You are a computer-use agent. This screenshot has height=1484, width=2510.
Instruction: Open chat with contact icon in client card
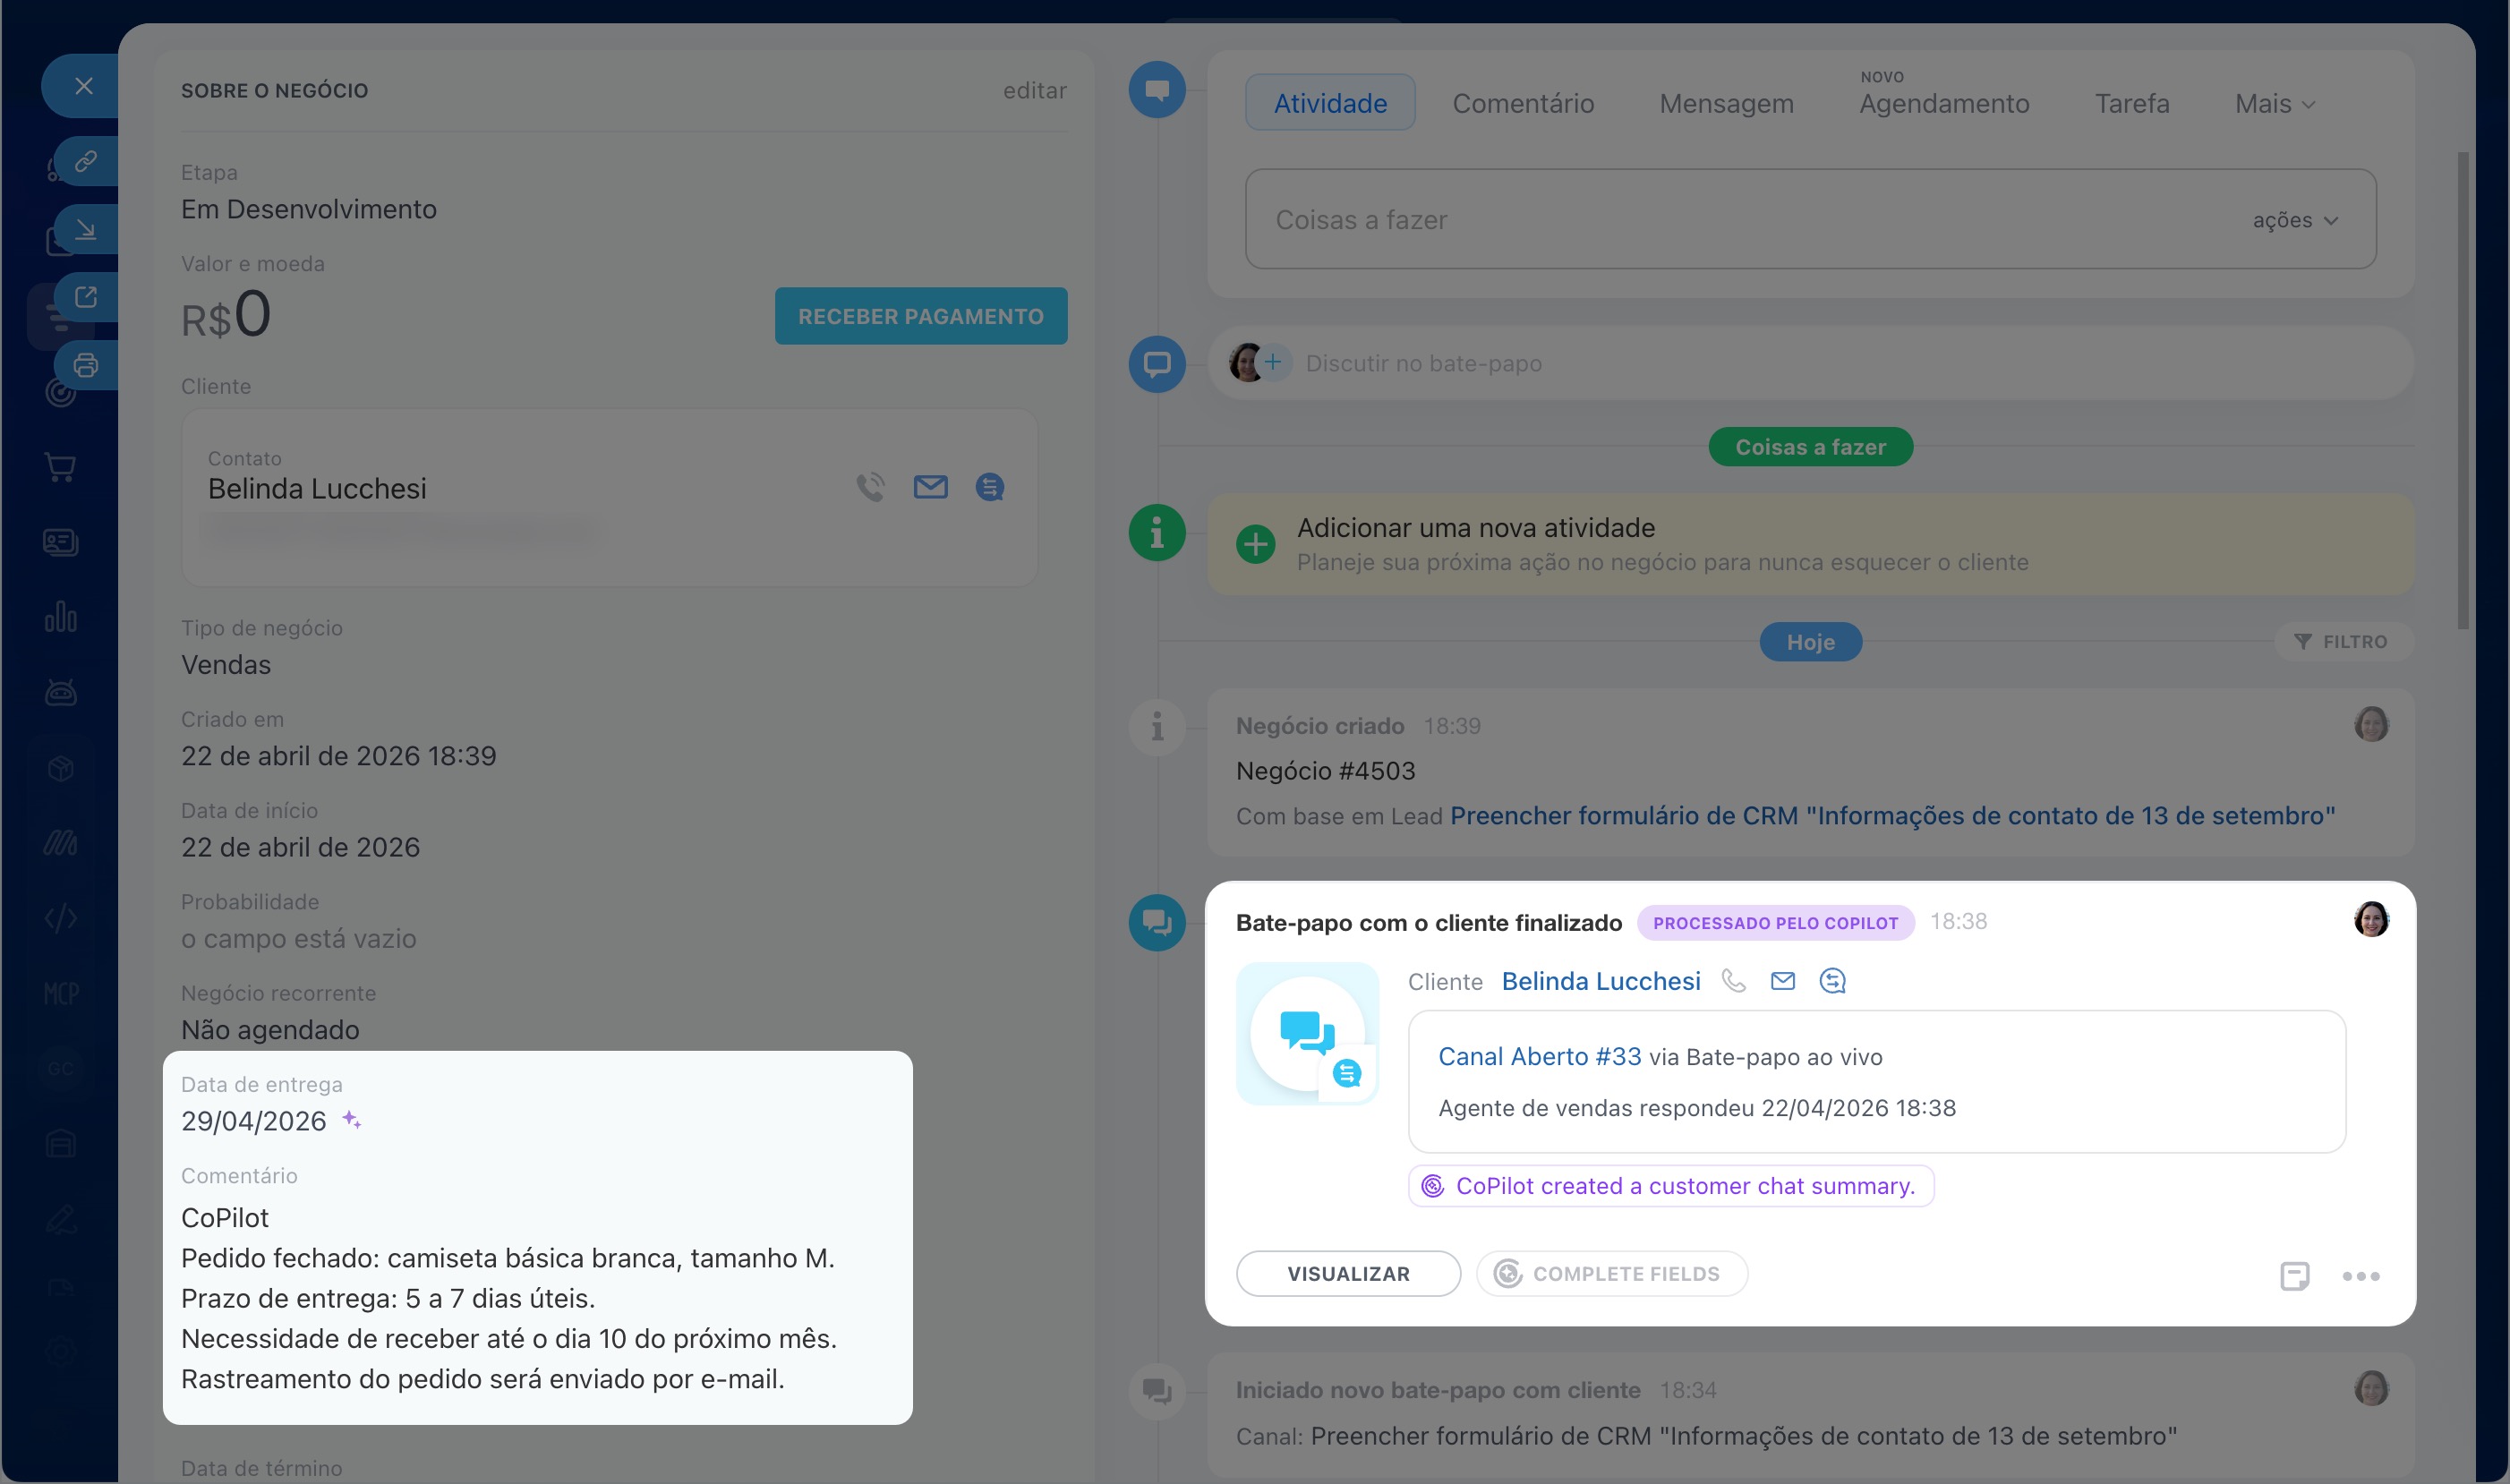pyautogui.click(x=989, y=487)
